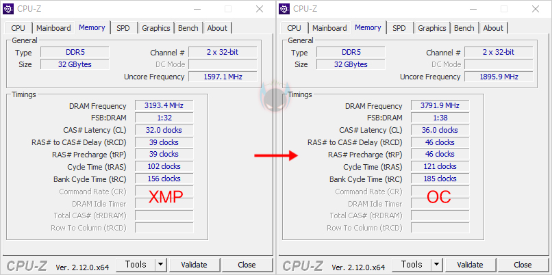Switch to SPD tab in left window
This screenshot has height=275, width=552.
123,28
